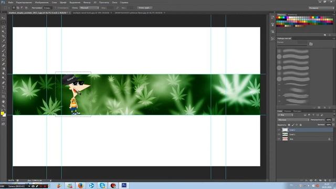
Task: Open the Фильтр menu
Action: 87,2
